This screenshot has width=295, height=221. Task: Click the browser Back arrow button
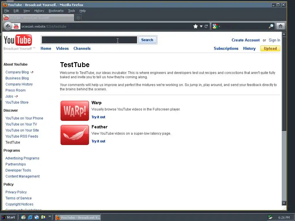(x=8, y=26)
